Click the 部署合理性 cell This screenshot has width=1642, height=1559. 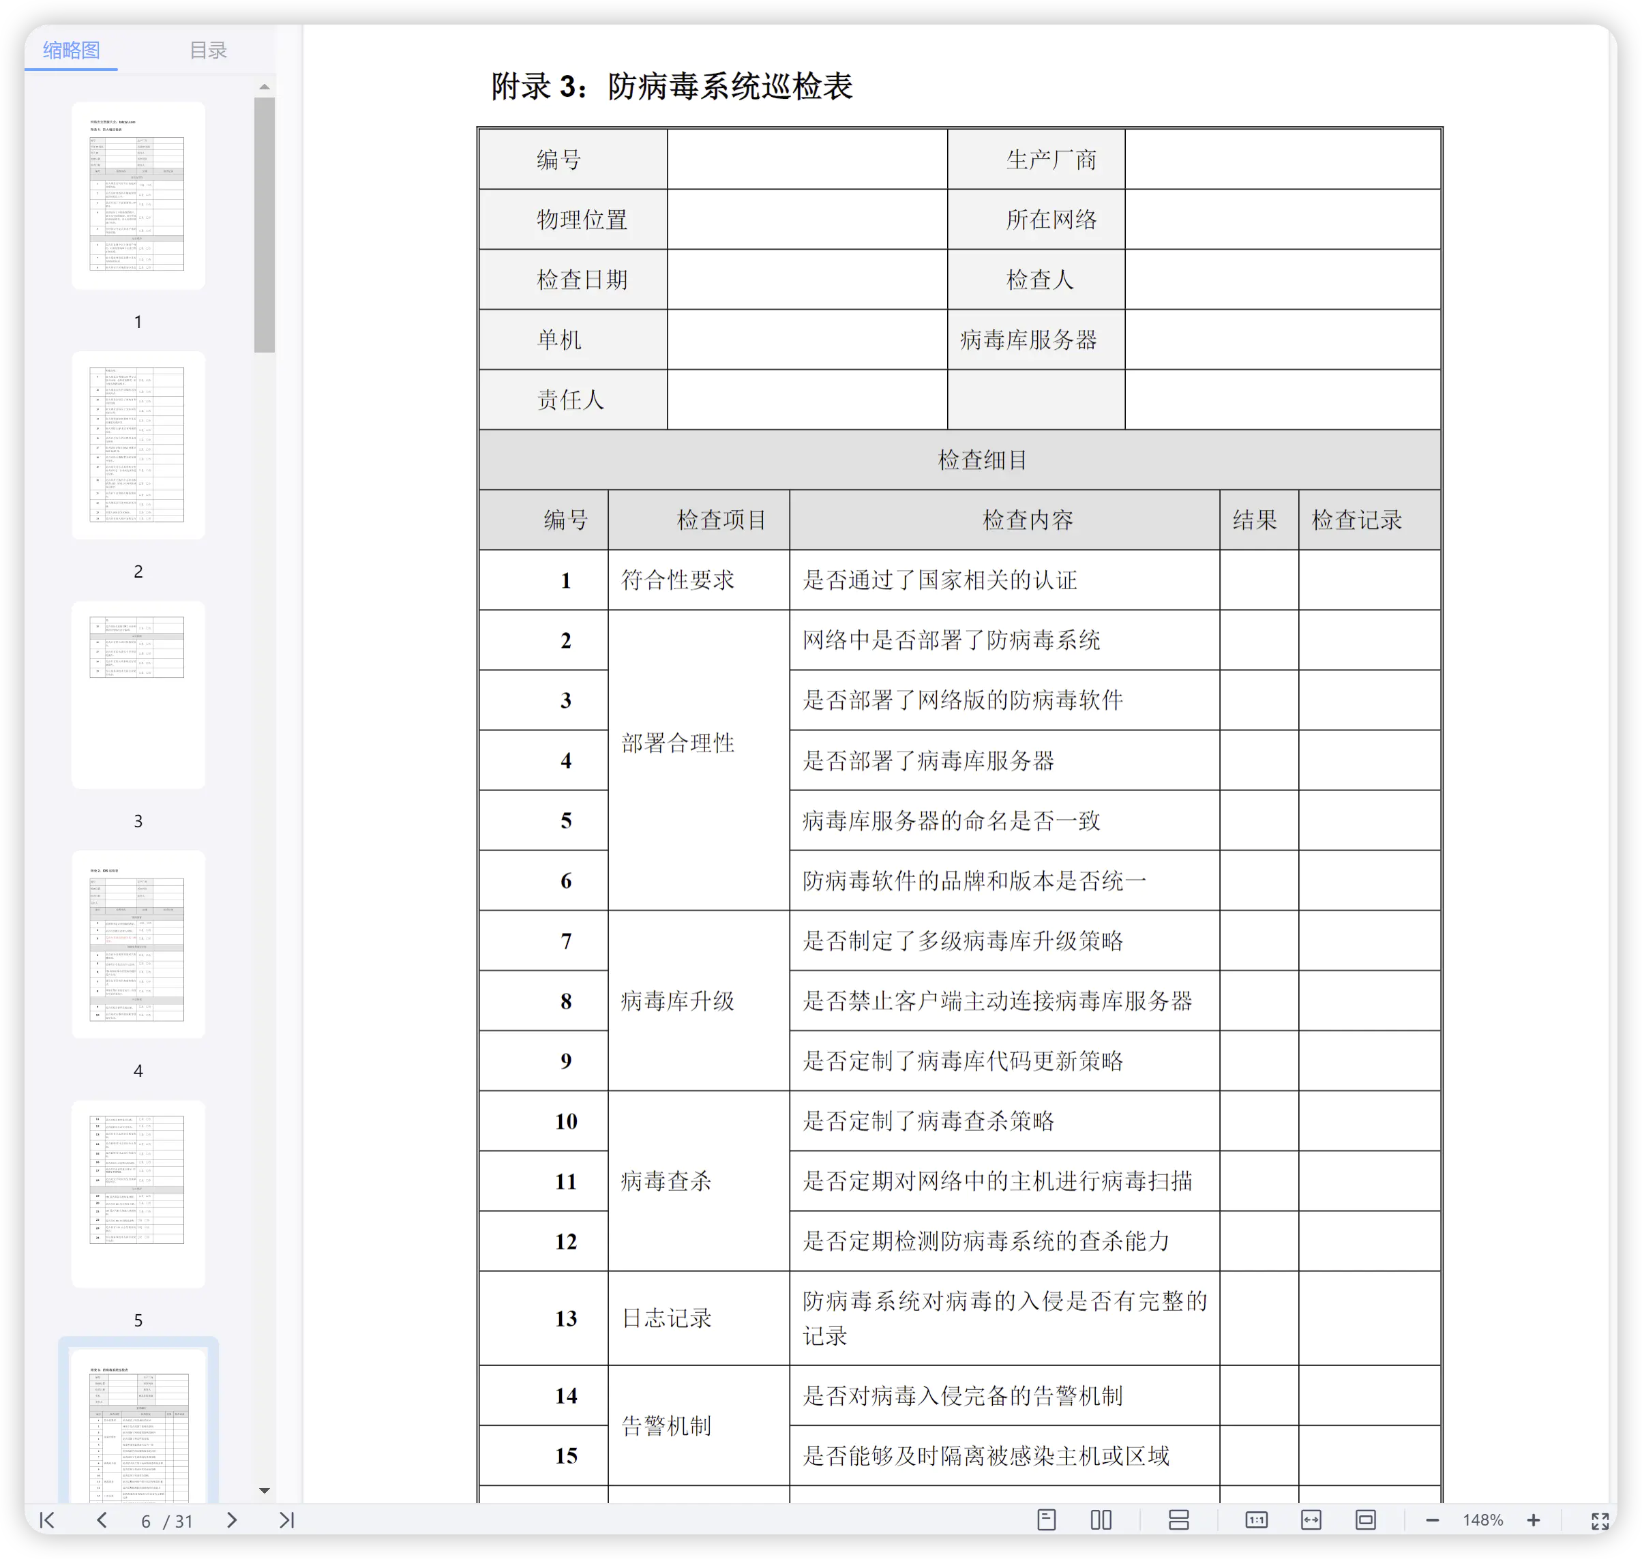tap(699, 760)
